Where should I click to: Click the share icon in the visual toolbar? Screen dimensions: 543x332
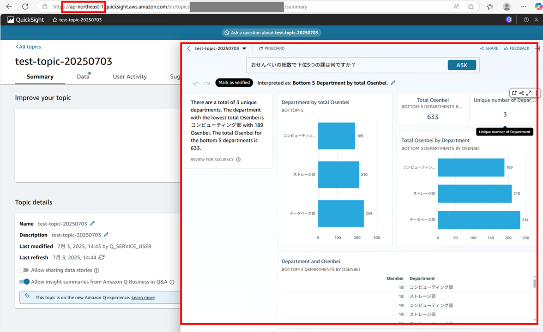click(522, 93)
